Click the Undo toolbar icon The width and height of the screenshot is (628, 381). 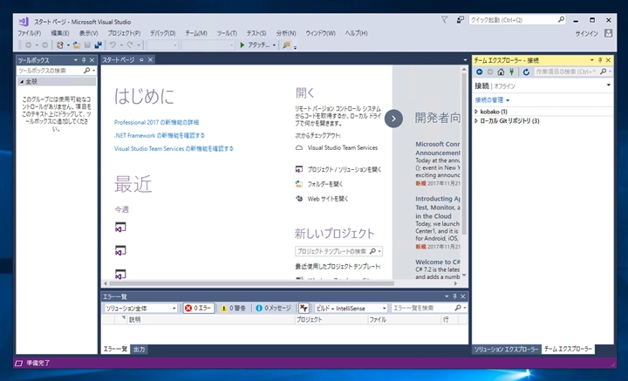(x=113, y=45)
